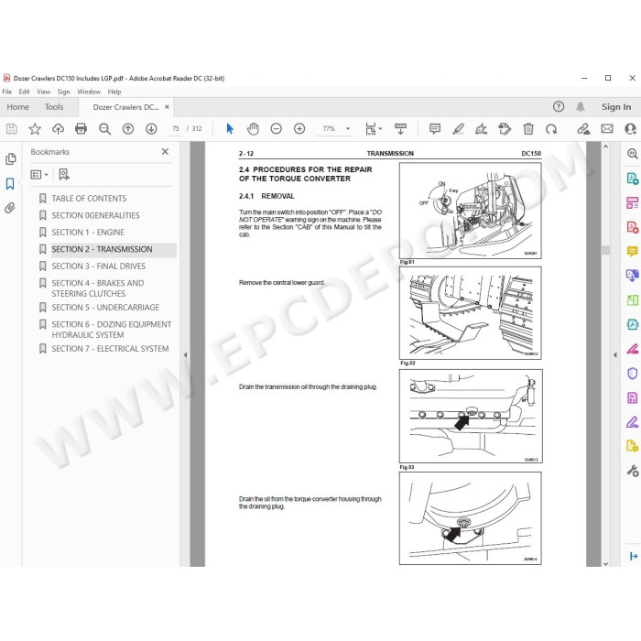Add a new bookmark icon
The height and width of the screenshot is (641, 641).
pyautogui.click(x=64, y=175)
